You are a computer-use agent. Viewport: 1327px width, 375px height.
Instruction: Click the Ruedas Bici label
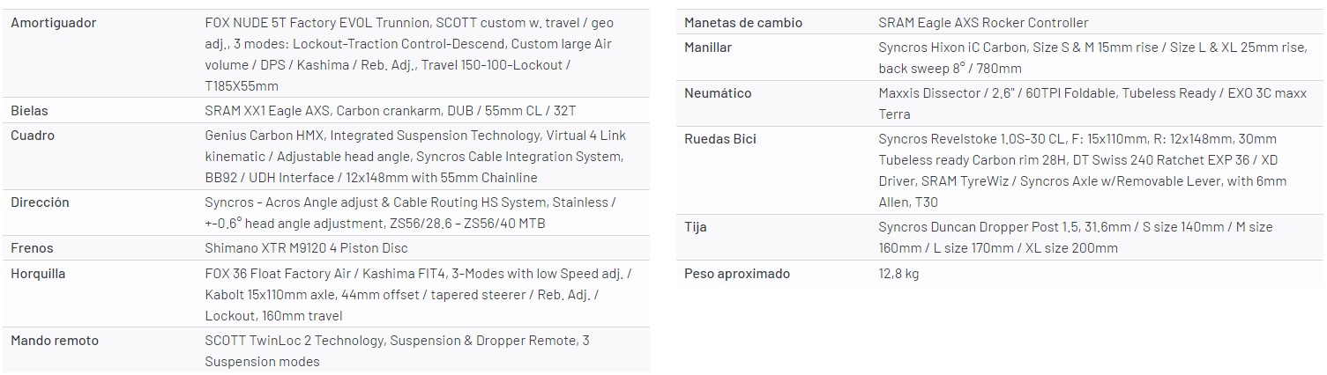pyautogui.click(x=720, y=139)
